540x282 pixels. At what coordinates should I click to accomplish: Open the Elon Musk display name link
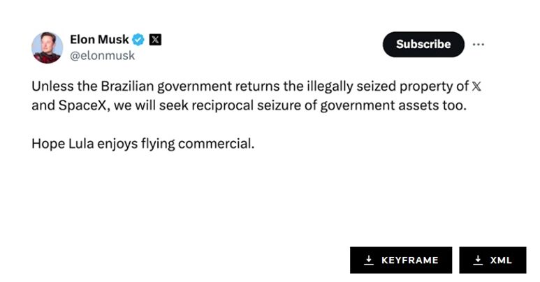[99, 40]
